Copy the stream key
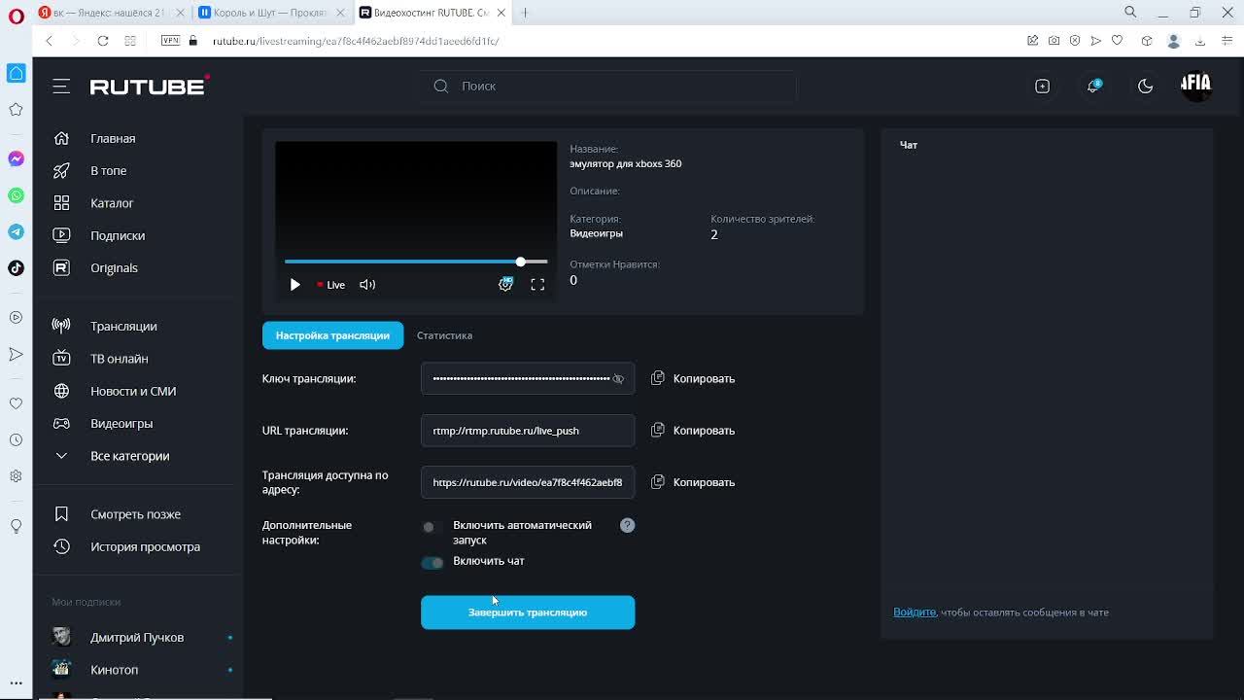The image size is (1244, 700). point(693,378)
